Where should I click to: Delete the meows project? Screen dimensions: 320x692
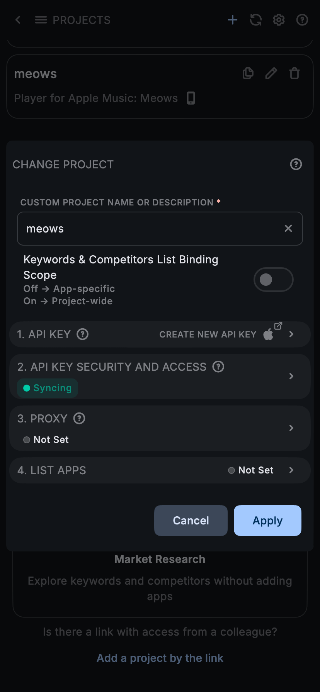[294, 73]
